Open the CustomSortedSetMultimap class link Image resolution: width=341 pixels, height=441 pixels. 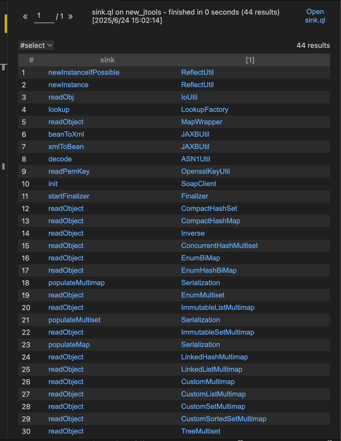224,419
